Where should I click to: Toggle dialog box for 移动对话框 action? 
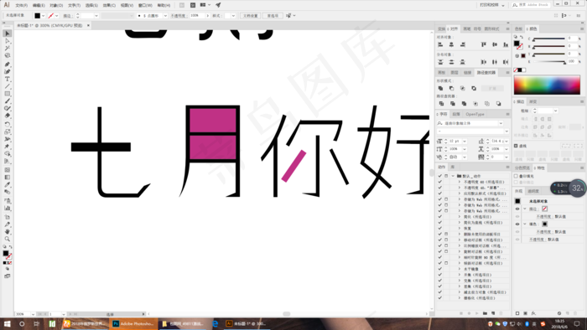tap(446, 240)
